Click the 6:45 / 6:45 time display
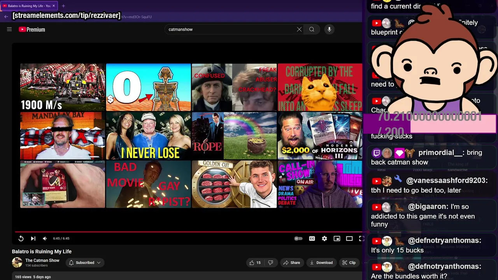Screen dimensions: 498x280 pos(61,238)
